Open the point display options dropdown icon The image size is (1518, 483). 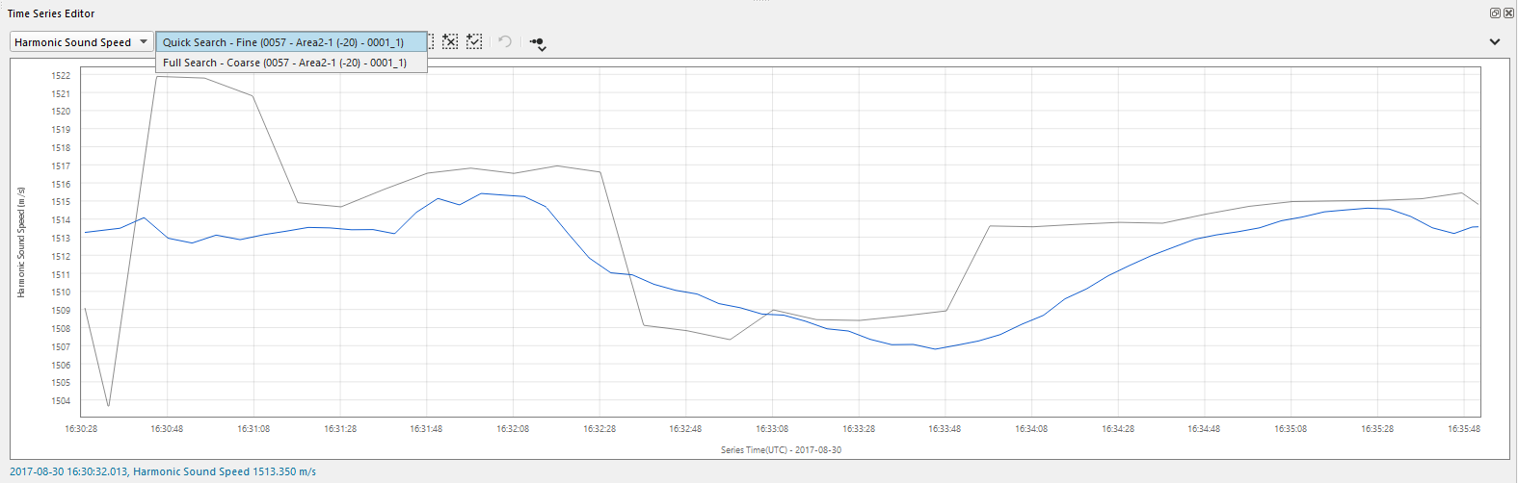[x=538, y=43]
